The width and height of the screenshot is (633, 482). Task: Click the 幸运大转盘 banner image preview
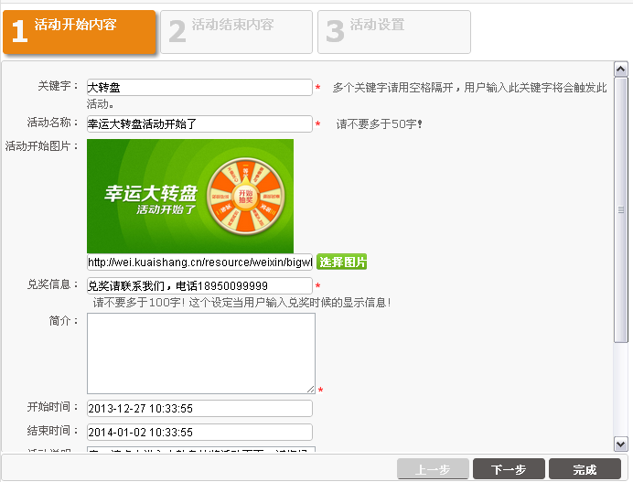(190, 196)
